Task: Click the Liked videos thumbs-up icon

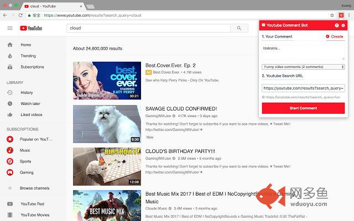Action: click(10, 114)
